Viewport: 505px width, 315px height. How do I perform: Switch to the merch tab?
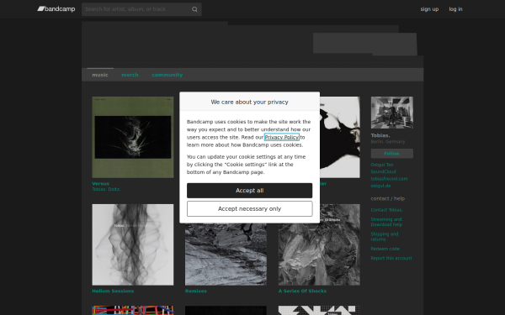click(130, 75)
